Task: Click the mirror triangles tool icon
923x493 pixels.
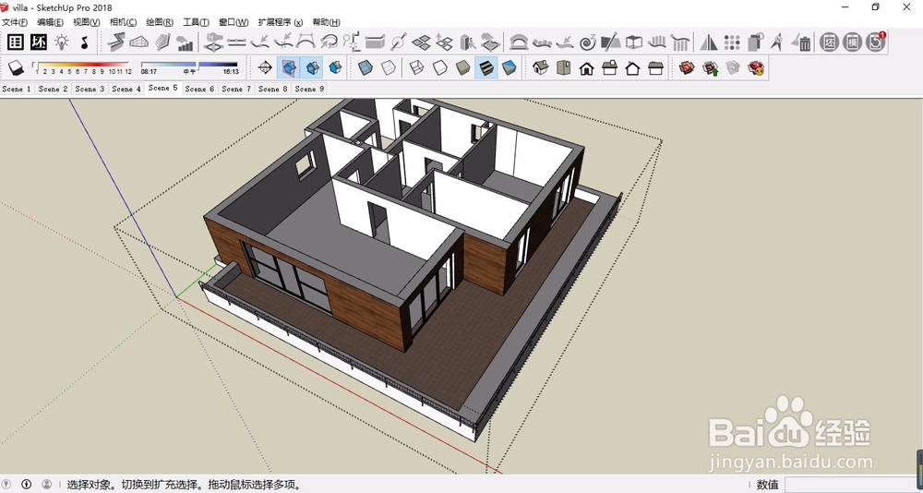Action: [x=709, y=42]
